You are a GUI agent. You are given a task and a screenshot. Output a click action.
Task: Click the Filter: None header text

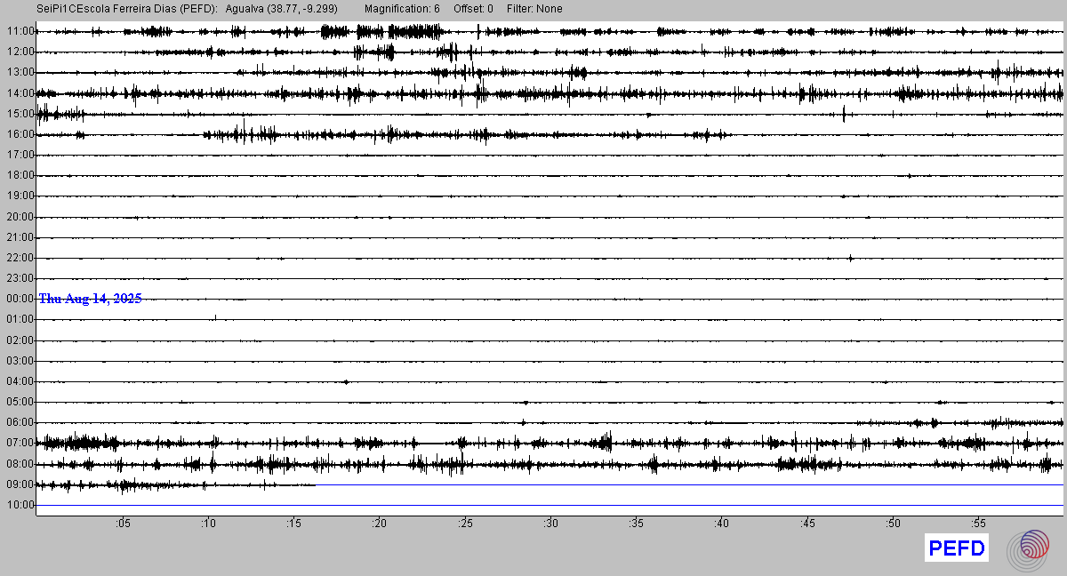click(x=534, y=9)
